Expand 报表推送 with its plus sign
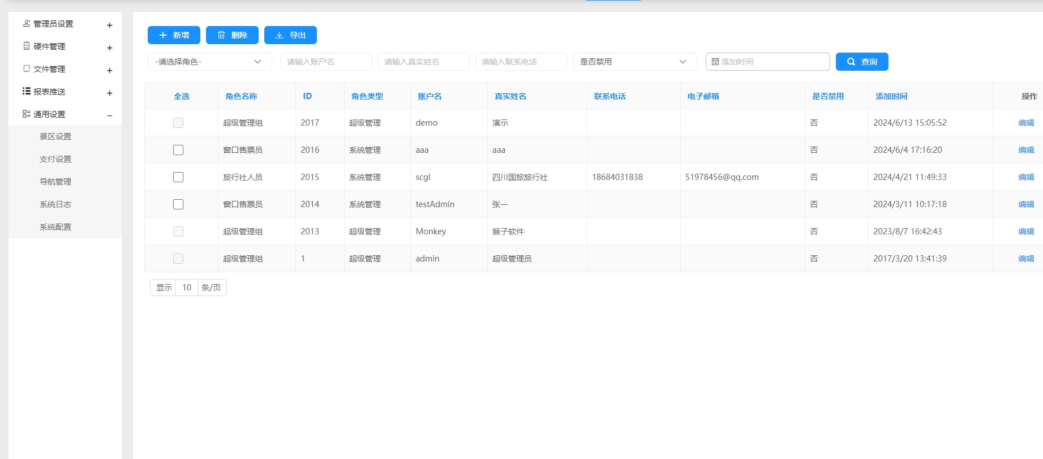 point(110,93)
